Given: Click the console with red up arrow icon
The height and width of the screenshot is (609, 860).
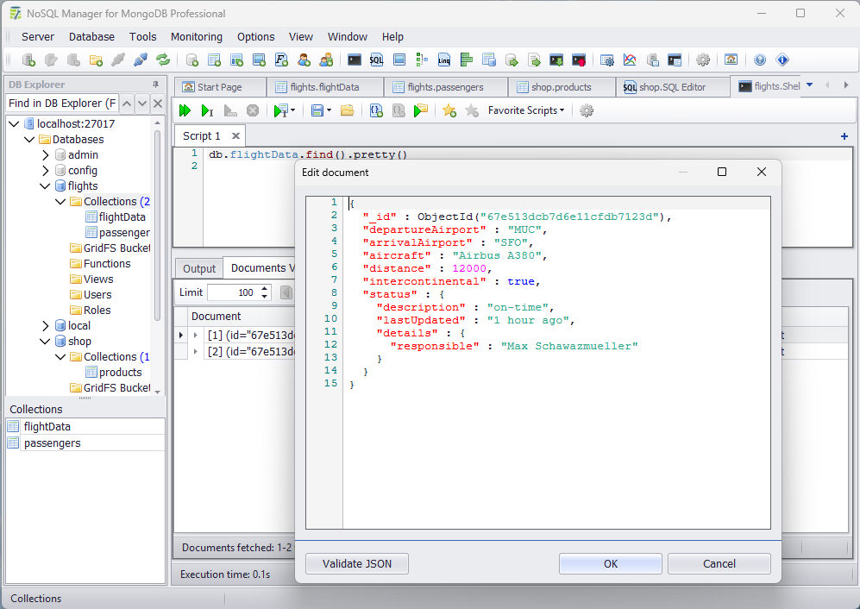Looking at the screenshot, I should tap(579, 60).
